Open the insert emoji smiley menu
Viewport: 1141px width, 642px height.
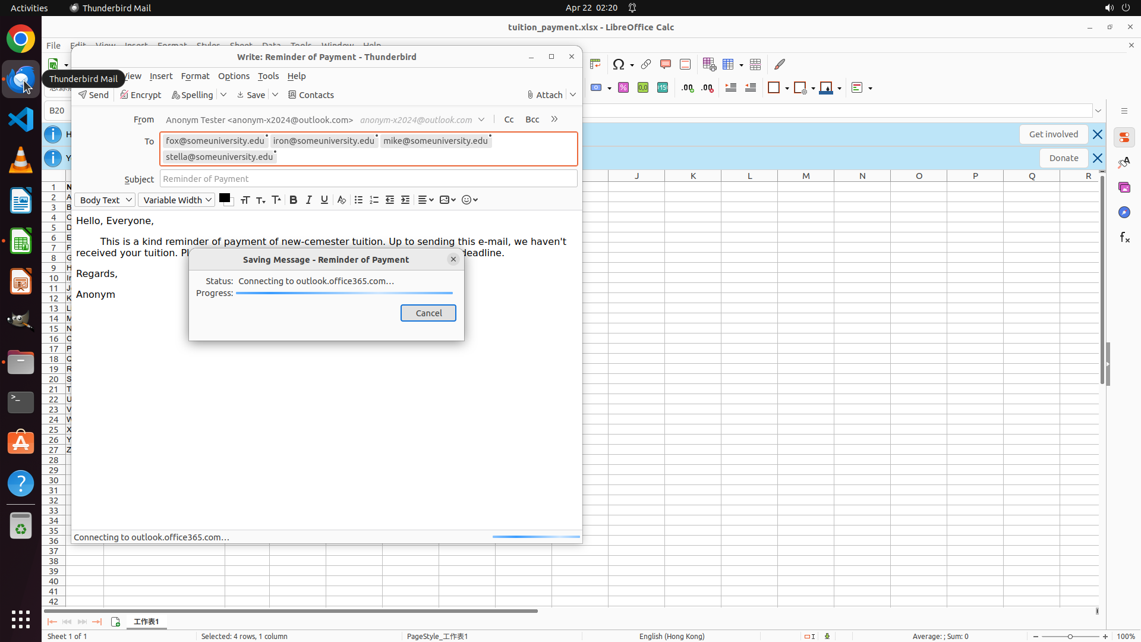click(469, 200)
